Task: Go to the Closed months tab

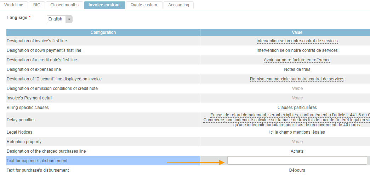Action: point(64,5)
